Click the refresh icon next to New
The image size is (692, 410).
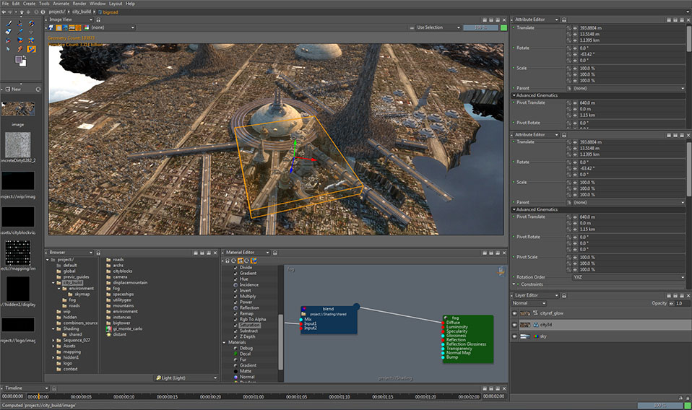pos(38,89)
